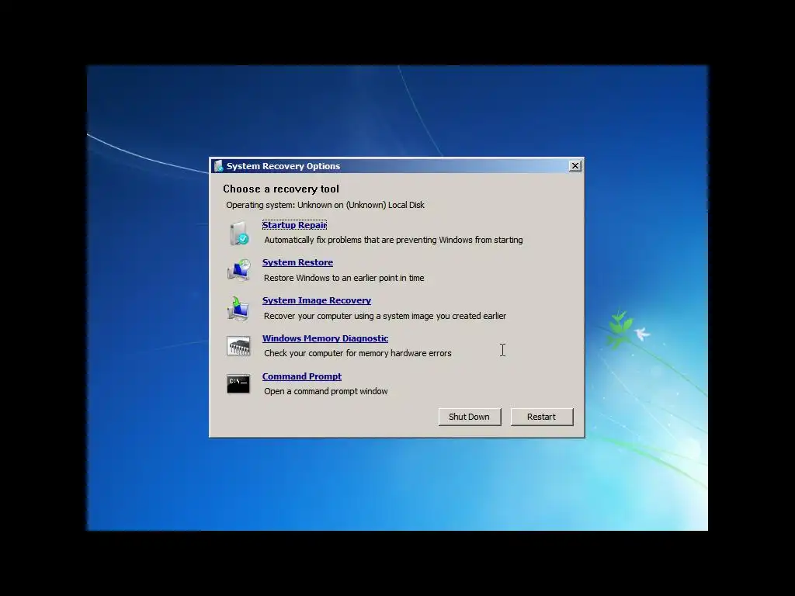The height and width of the screenshot is (596, 795).
Task: Click text 'Recover your computer using a system image you created earlier'
Action: (x=385, y=317)
